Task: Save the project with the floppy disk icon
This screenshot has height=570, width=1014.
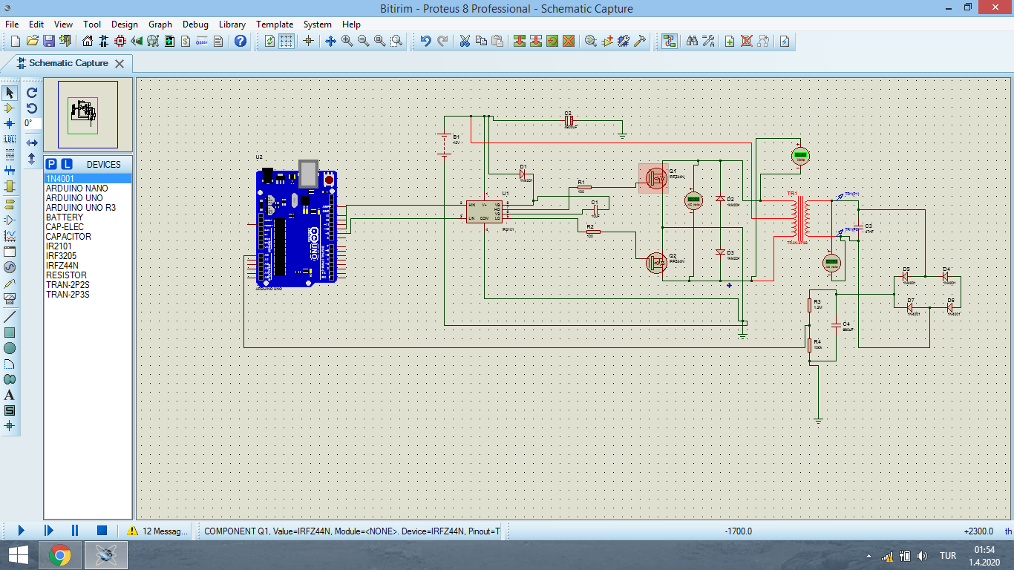Action: pos(48,41)
